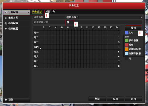Select the blue 定时 color swatch

[x=127, y=33]
